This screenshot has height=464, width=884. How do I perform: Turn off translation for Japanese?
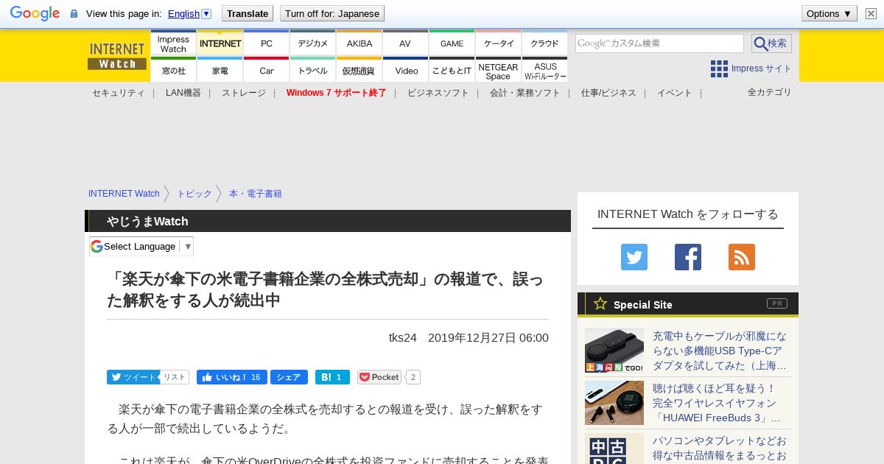pos(332,13)
